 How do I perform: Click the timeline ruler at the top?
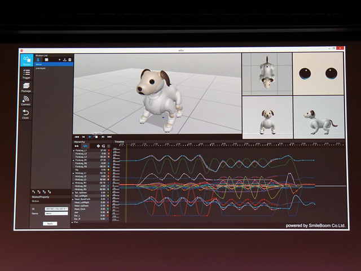coord(232,145)
